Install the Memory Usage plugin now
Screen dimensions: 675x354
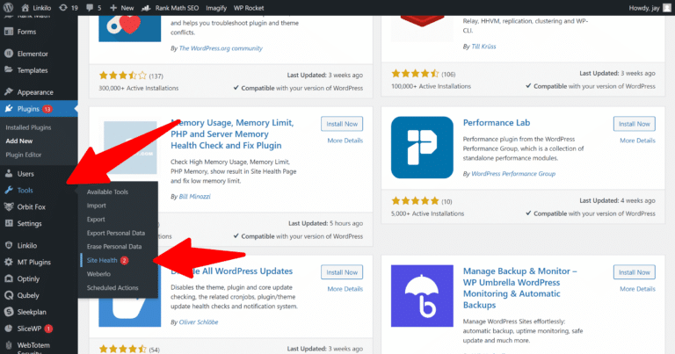pos(342,124)
